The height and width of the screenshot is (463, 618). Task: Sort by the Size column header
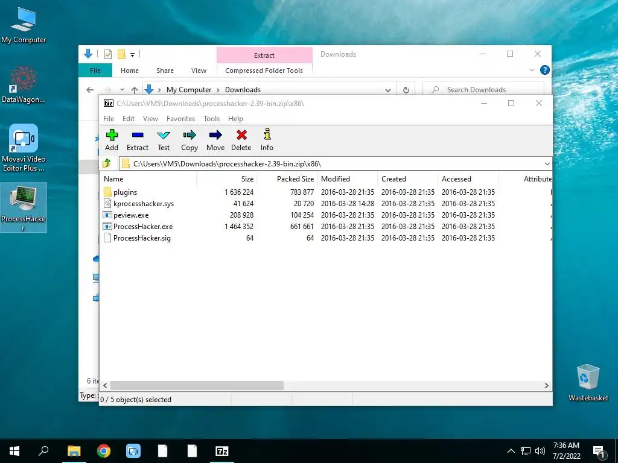[x=227, y=178]
